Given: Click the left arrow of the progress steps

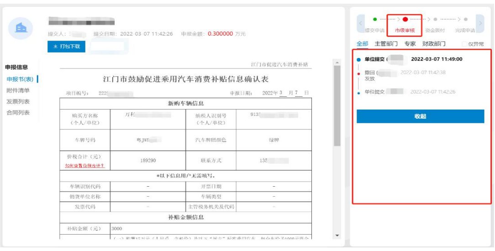Looking at the screenshot, I should [360, 23].
